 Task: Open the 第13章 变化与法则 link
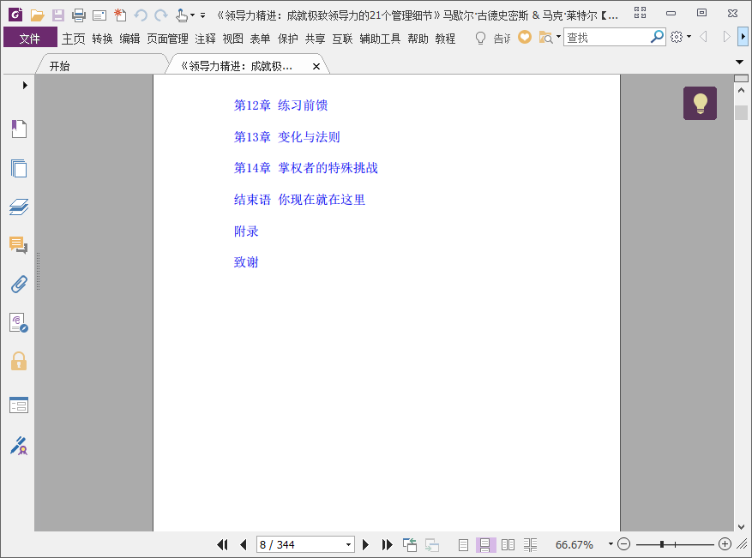[x=286, y=136]
